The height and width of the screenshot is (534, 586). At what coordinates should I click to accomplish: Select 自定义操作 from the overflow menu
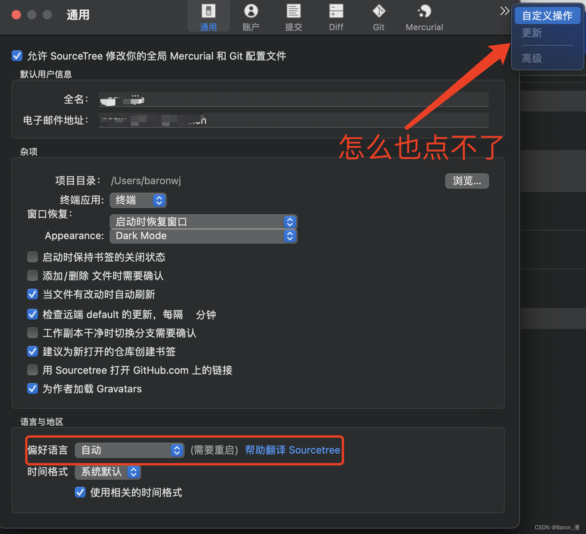[x=547, y=15]
